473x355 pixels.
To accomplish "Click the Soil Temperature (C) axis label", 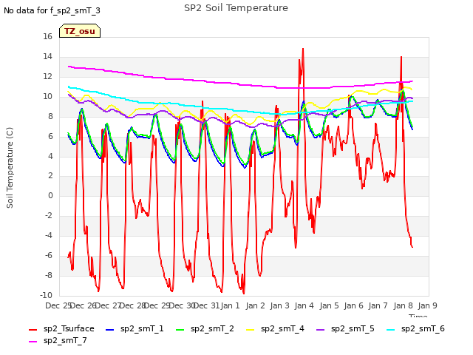I will pyautogui.click(x=10, y=168).
